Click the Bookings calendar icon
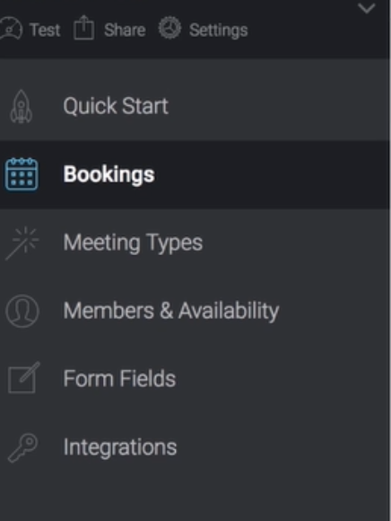 [22, 174]
